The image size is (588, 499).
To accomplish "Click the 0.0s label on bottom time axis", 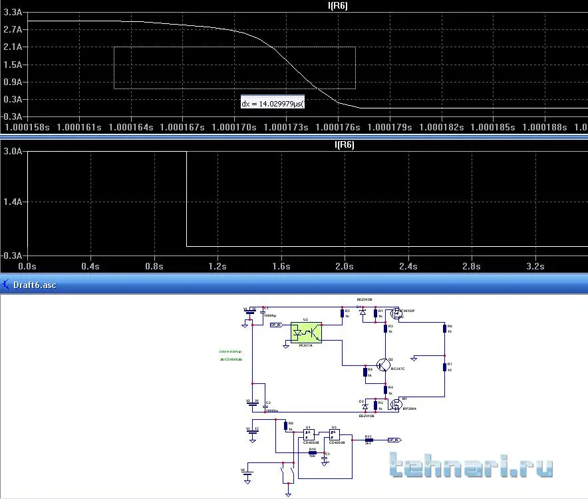I will coord(27,266).
